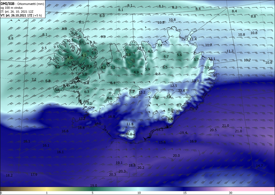Select the 'IT: þri. 26. 10. 2021 12Z' line
Screen dimensions: 275x195
[17, 12]
